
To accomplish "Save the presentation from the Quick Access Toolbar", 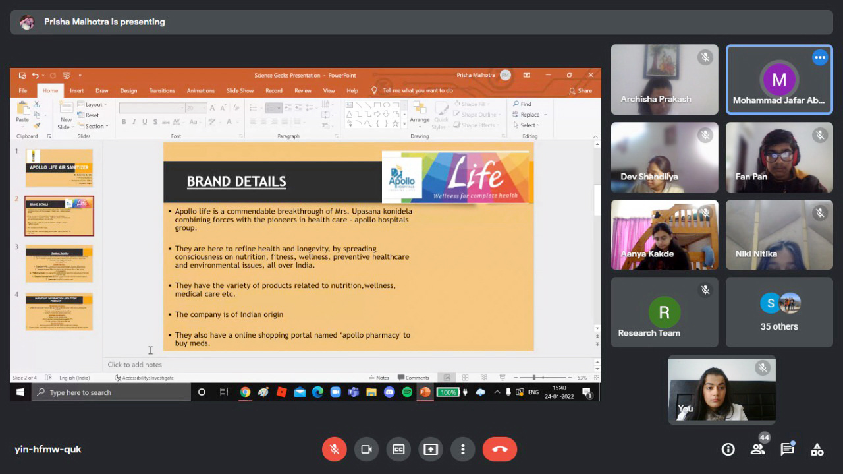I will click(x=22, y=75).
